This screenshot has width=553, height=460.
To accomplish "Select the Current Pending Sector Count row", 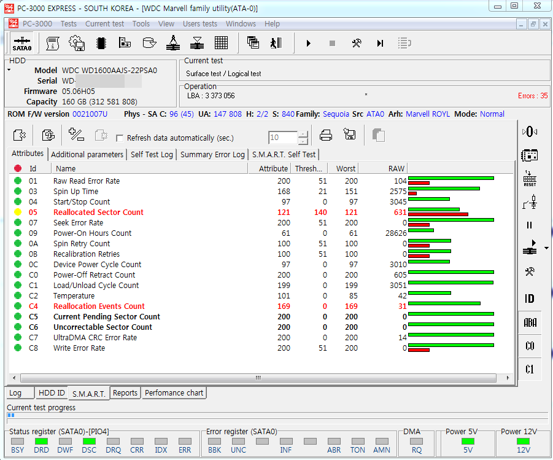I will [261, 317].
